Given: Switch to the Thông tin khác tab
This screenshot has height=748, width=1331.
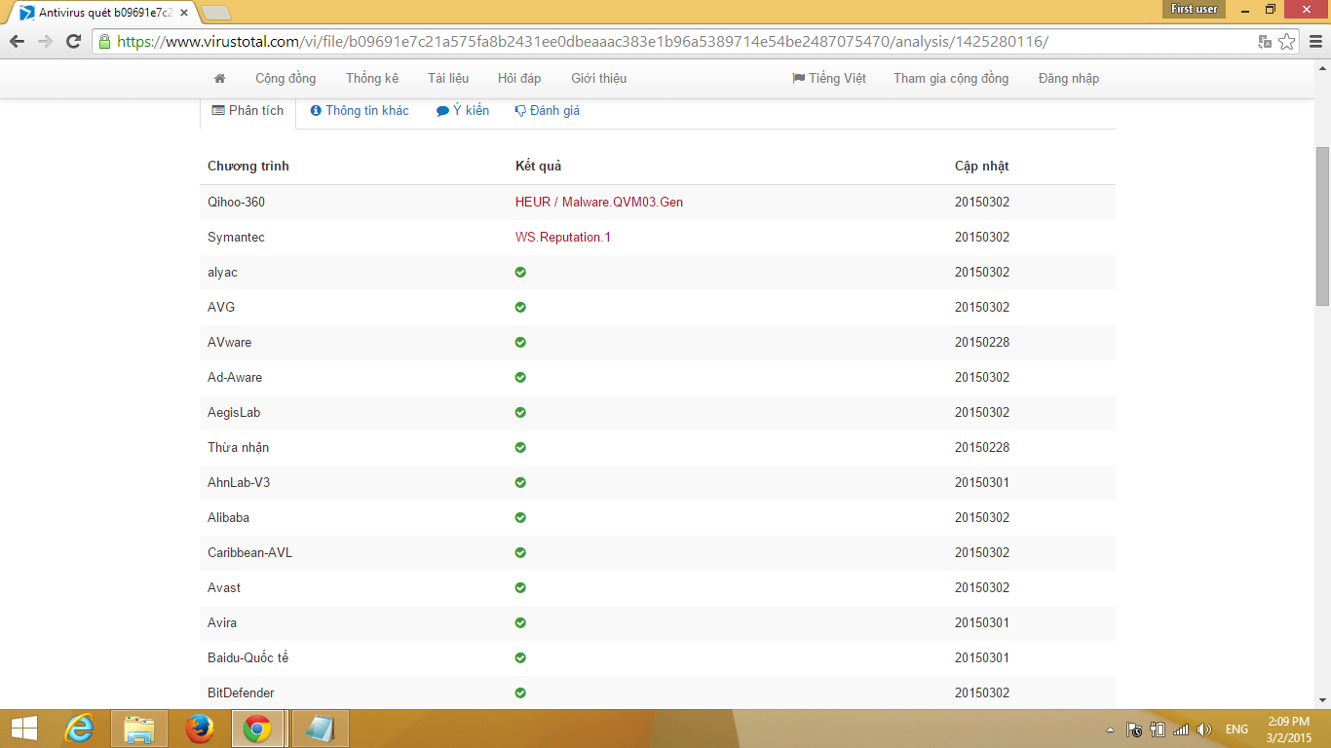Looking at the screenshot, I should coord(360,111).
